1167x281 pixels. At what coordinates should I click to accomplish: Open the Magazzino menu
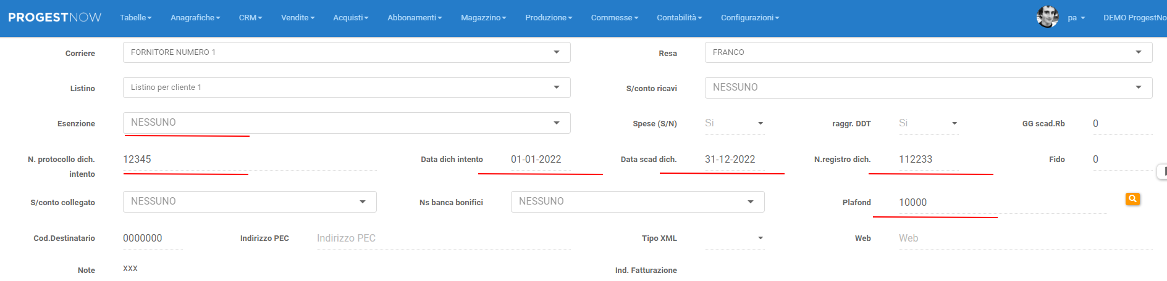click(x=483, y=18)
